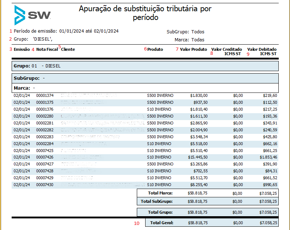Click debited ICMS value $425,80
This screenshot has height=230, width=290.
click(x=270, y=137)
